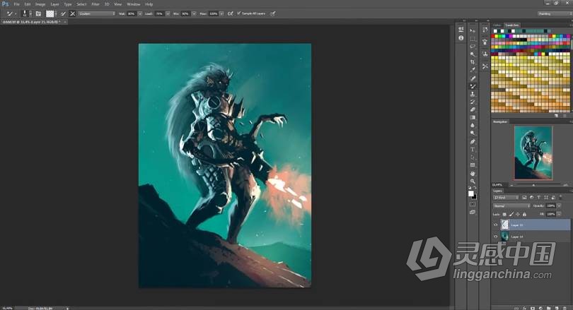Open the Mix percentage dropdown
573x310 pixels.
coord(194,13)
